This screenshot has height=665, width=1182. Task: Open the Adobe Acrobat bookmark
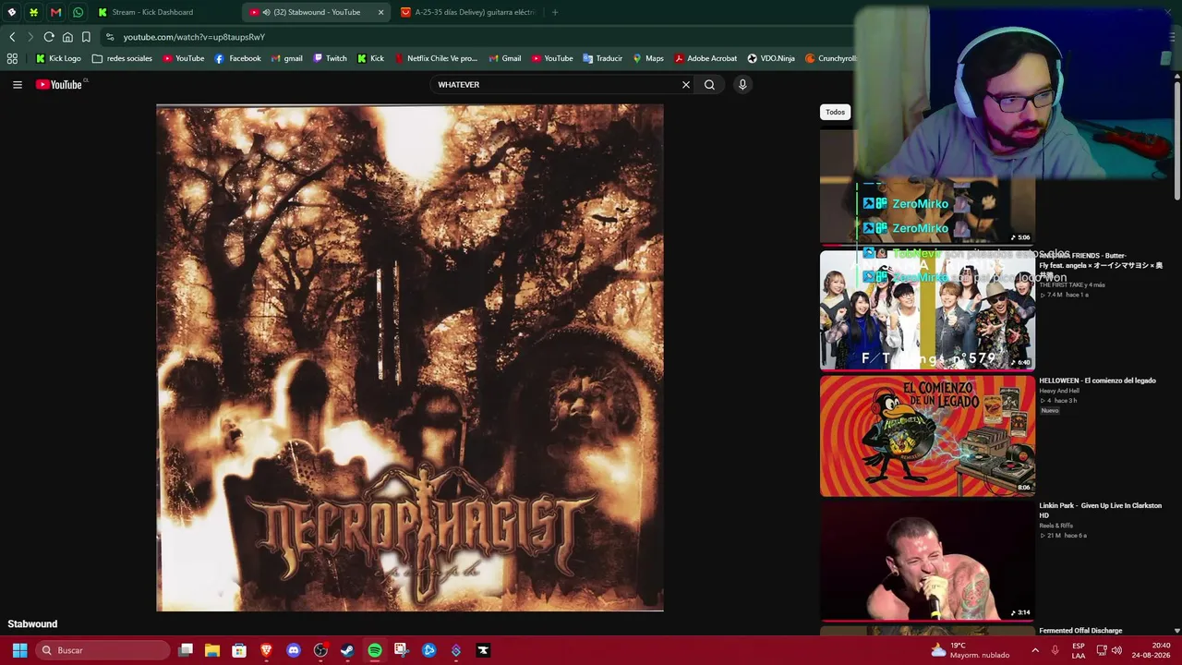click(706, 58)
